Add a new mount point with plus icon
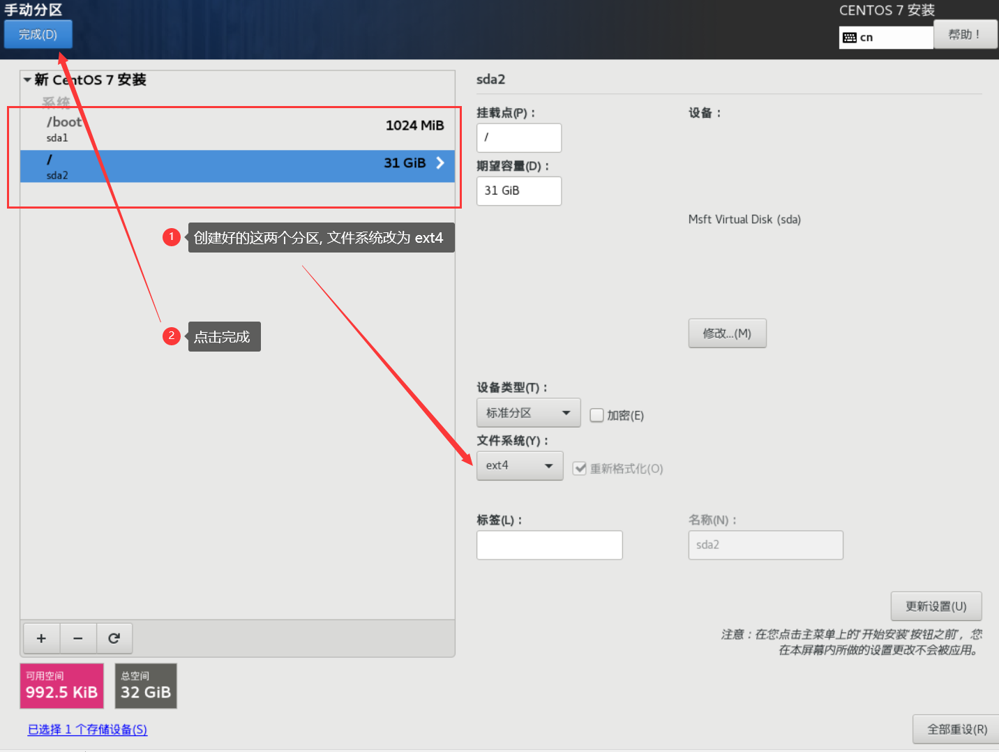 pos(42,638)
